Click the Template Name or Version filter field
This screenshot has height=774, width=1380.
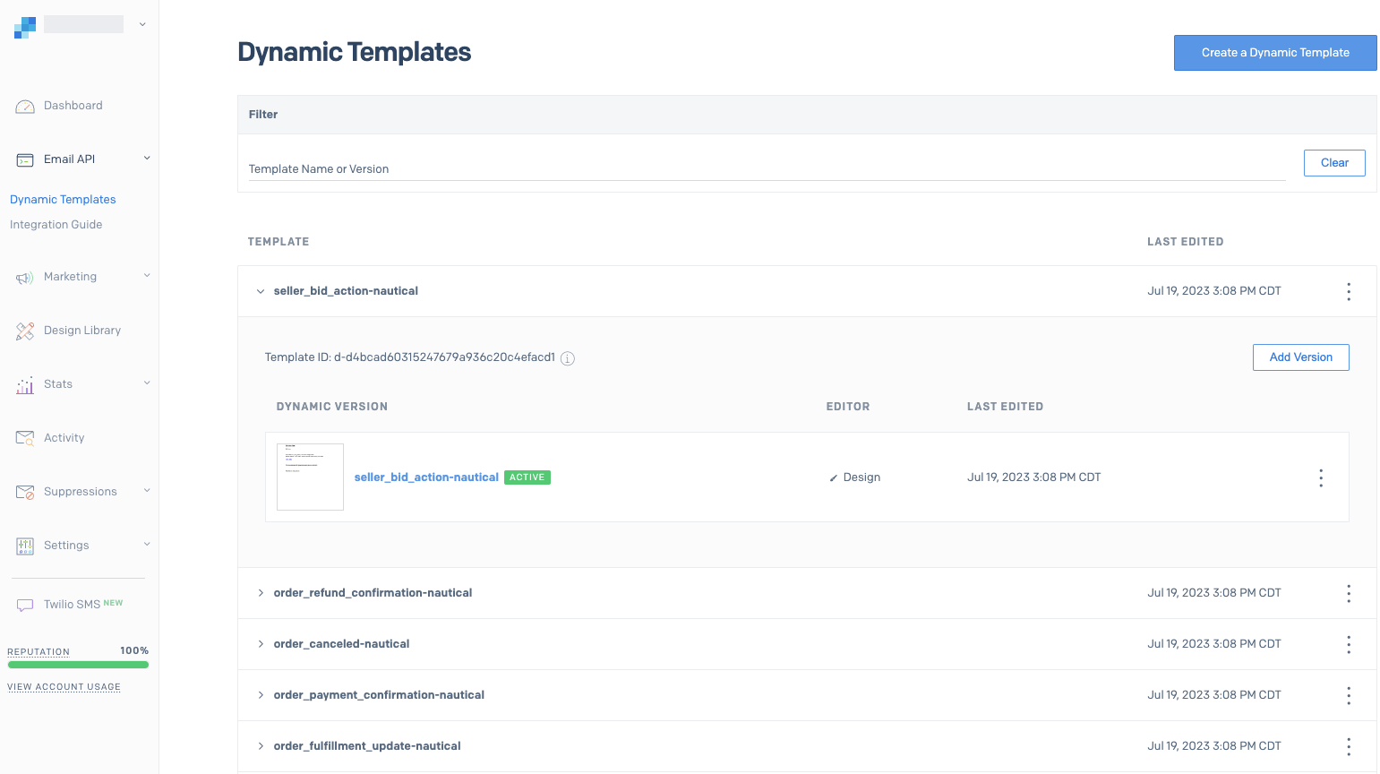tap(766, 168)
